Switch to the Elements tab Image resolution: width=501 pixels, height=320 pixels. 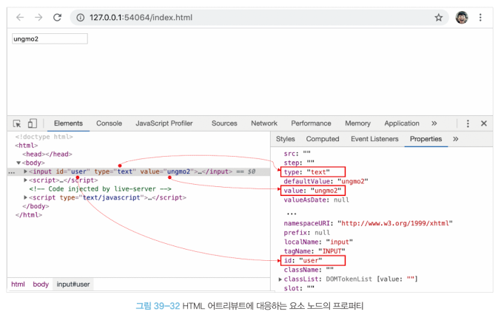coord(68,123)
